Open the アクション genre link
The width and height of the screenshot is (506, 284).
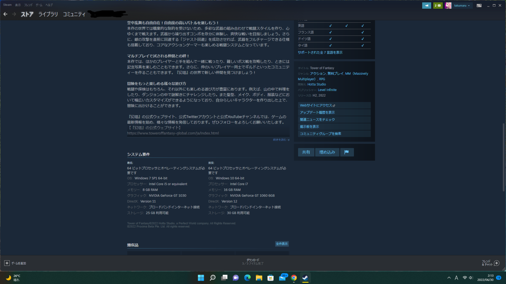pos(318,74)
